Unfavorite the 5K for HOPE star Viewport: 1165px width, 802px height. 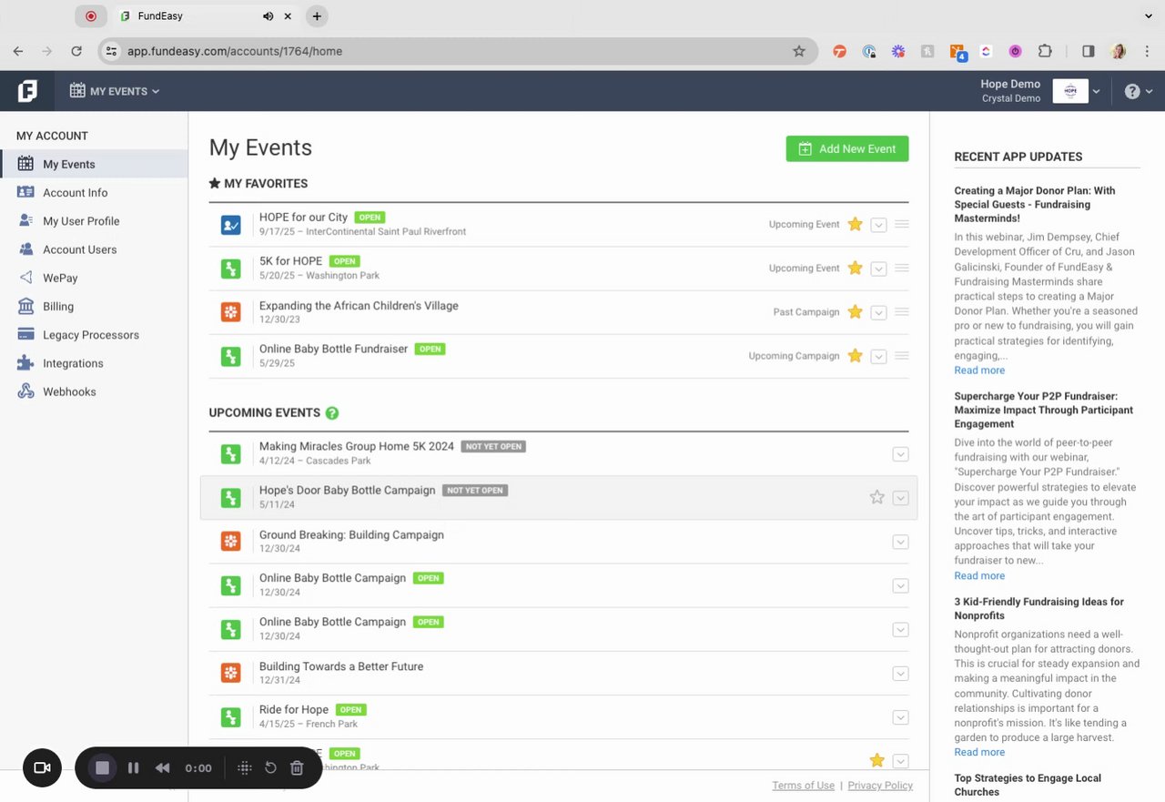point(855,268)
